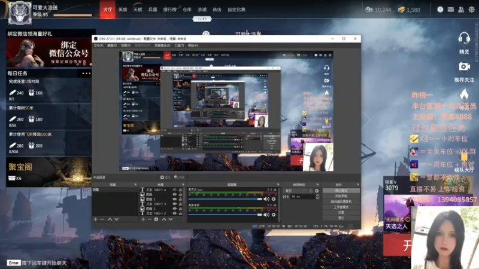Click the flame icon on right sidebar
The width and height of the screenshot is (479, 269).
464,94
